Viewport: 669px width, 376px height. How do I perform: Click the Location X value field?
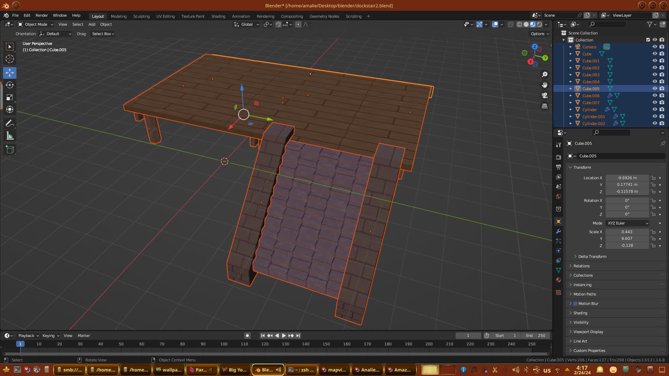(x=627, y=178)
